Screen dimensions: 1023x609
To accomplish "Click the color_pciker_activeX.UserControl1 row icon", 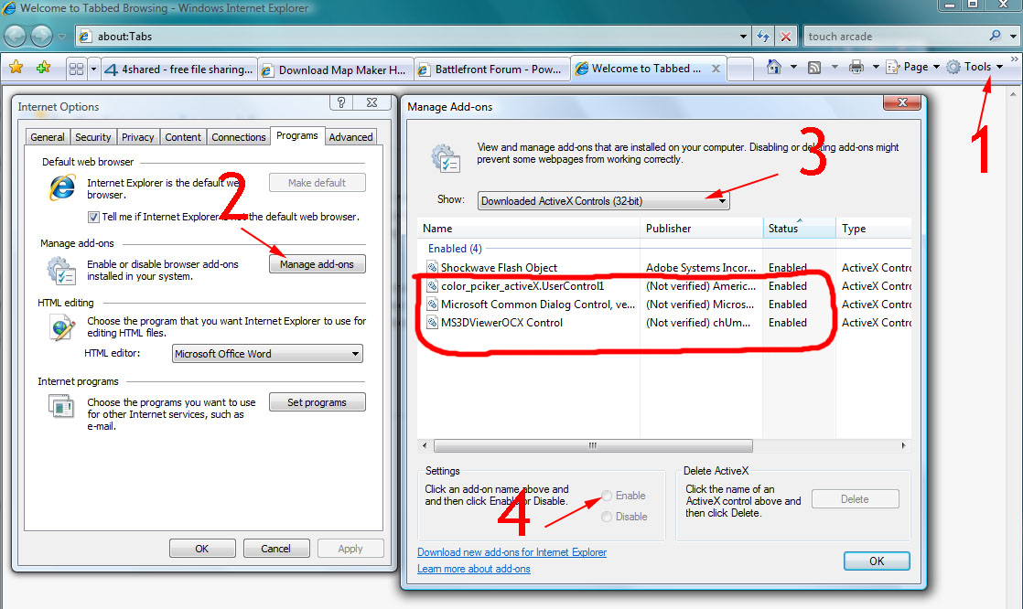I will [x=432, y=285].
